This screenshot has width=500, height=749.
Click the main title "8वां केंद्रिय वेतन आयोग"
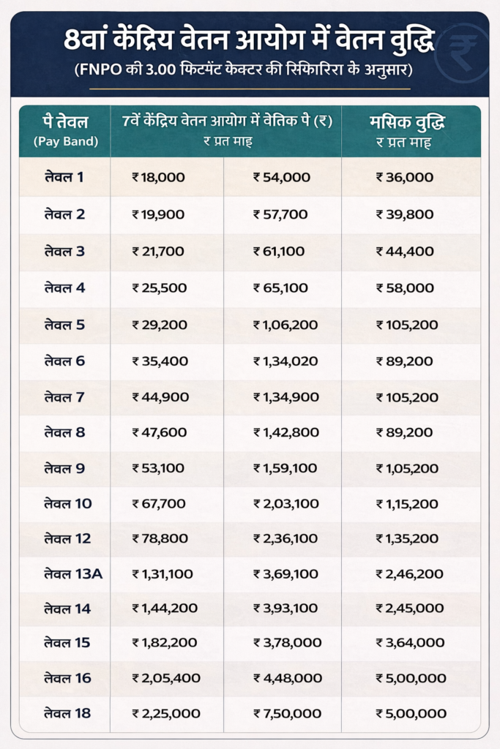pyautogui.click(x=249, y=39)
